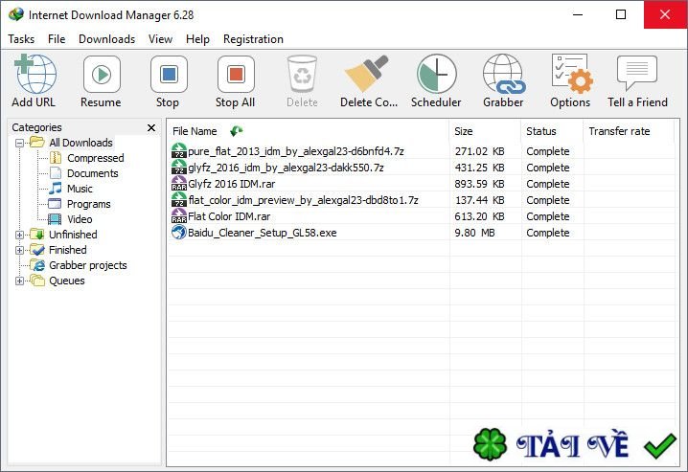This screenshot has width=688, height=472.
Task: Click the sort arrow icon beside File Name
Action: coord(236,130)
